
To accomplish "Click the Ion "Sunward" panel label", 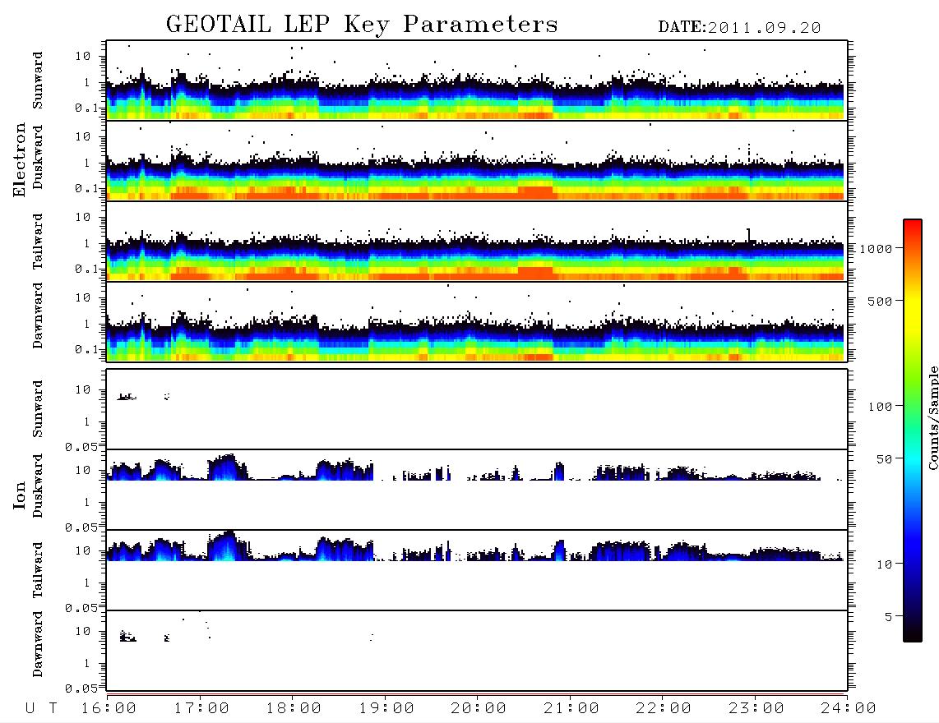I will [38, 409].
